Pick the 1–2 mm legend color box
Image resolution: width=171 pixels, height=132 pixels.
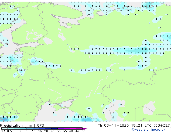(17, 128)
